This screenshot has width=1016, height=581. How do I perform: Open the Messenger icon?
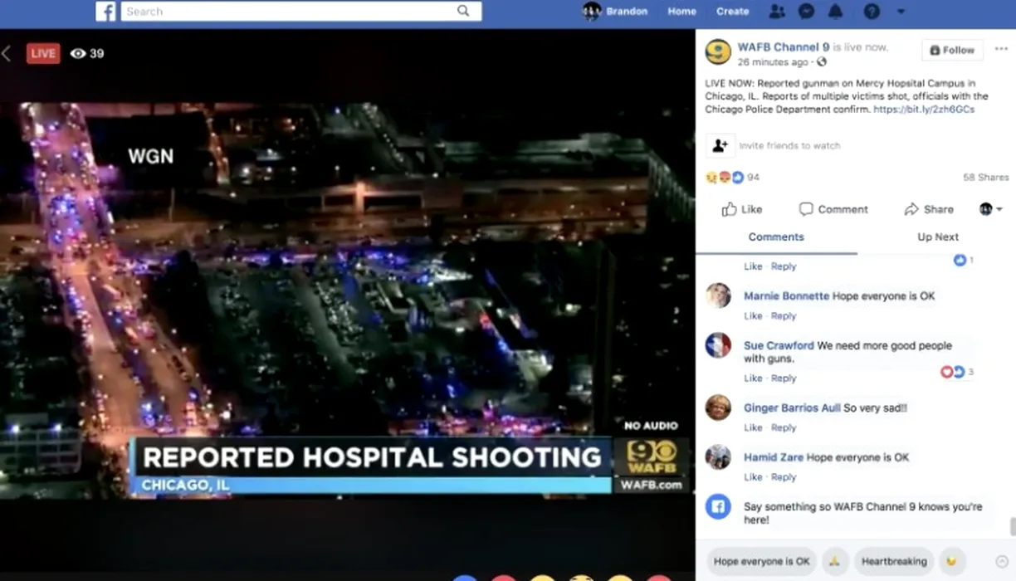tap(805, 12)
